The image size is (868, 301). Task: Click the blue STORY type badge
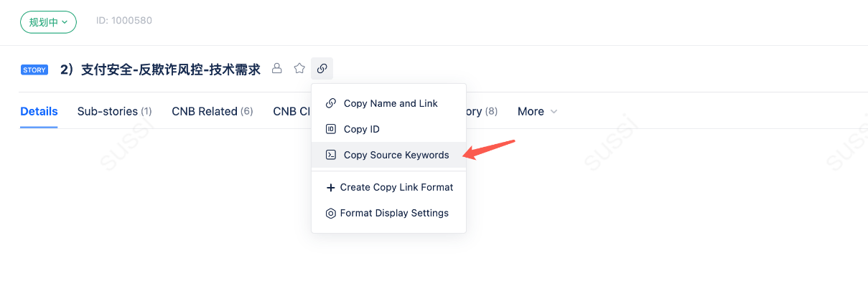point(34,70)
